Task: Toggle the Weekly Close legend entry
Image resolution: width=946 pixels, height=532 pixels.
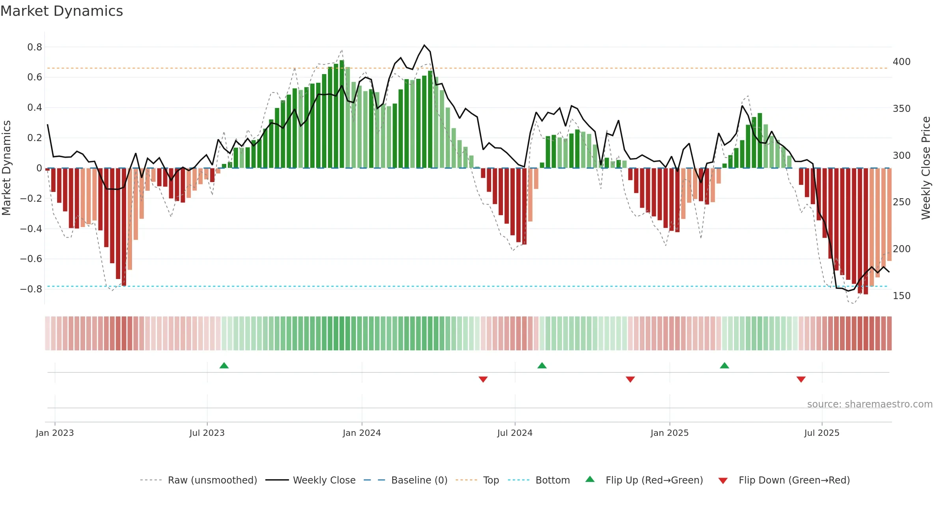Action: (x=311, y=480)
